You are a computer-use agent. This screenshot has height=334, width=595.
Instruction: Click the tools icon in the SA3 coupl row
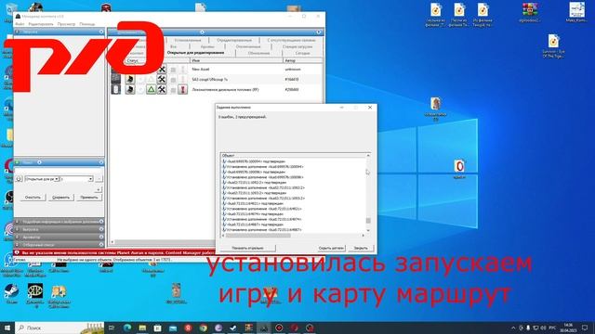[162, 79]
